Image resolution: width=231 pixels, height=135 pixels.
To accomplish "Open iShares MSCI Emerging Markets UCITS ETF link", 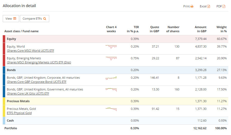I will click(39, 62).
